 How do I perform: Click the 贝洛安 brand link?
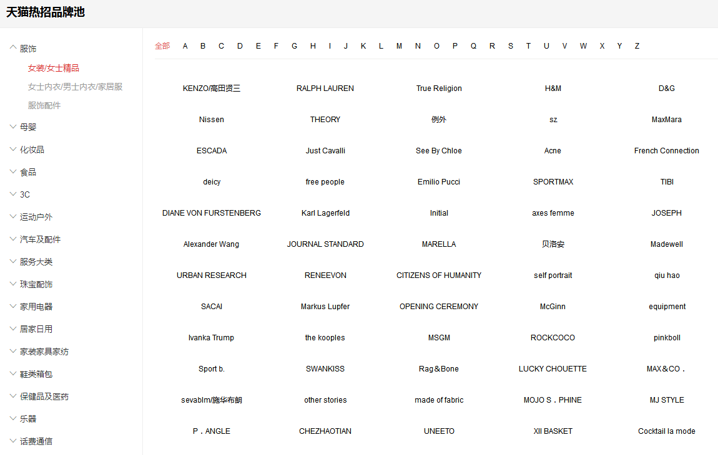[x=553, y=244]
